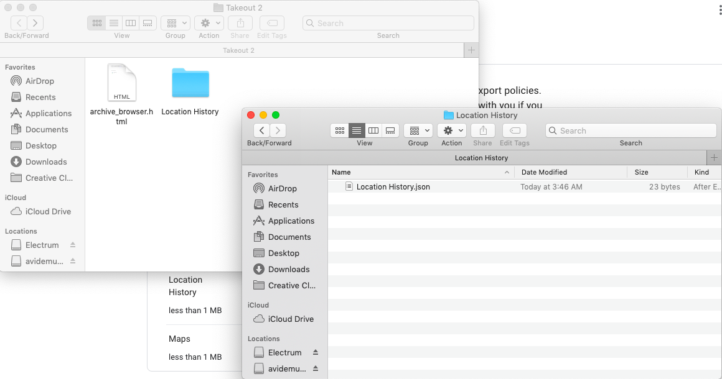Sort by Kind column header
The height and width of the screenshot is (379, 722).
point(705,172)
